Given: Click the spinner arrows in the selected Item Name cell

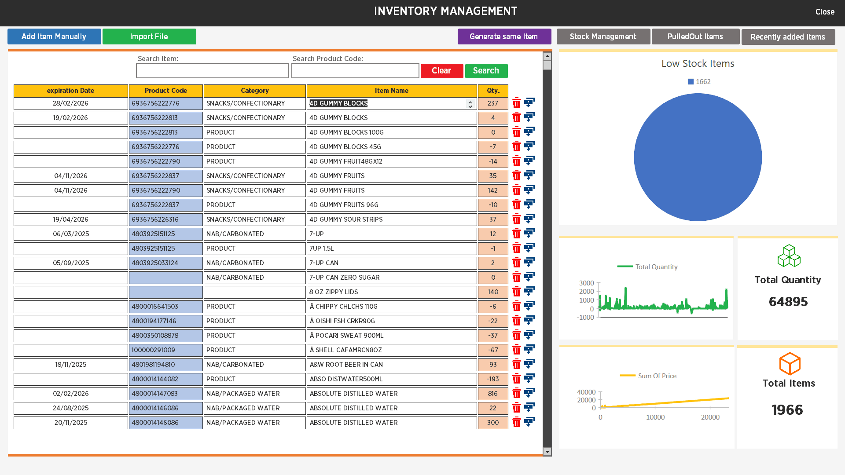Looking at the screenshot, I should (x=470, y=104).
